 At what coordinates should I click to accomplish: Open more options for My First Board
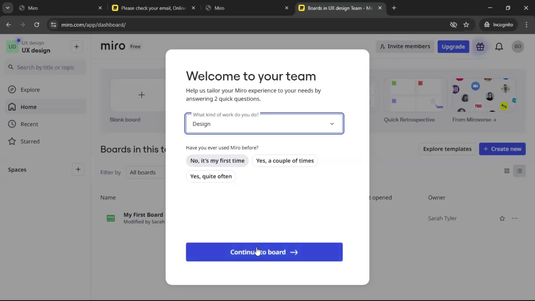click(515, 219)
